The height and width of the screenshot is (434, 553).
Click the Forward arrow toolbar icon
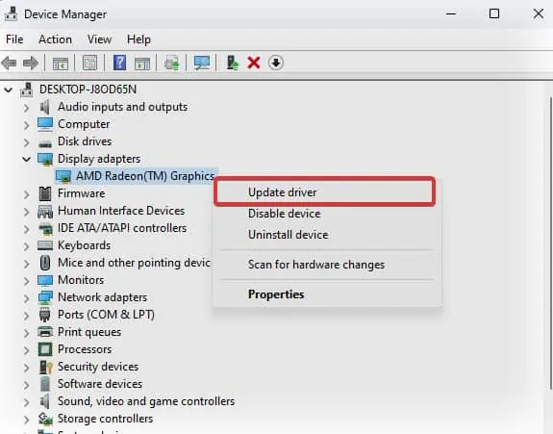coord(31,64)
